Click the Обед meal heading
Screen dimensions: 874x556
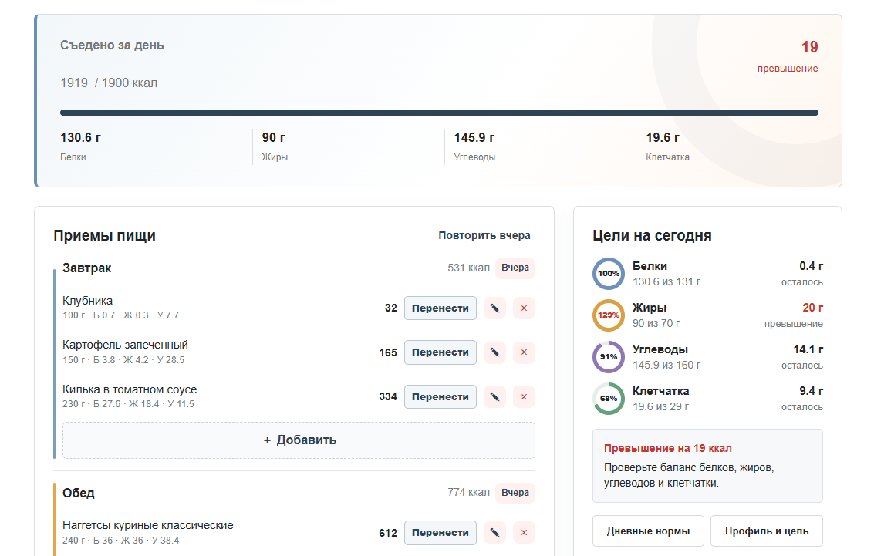[79, 493]
